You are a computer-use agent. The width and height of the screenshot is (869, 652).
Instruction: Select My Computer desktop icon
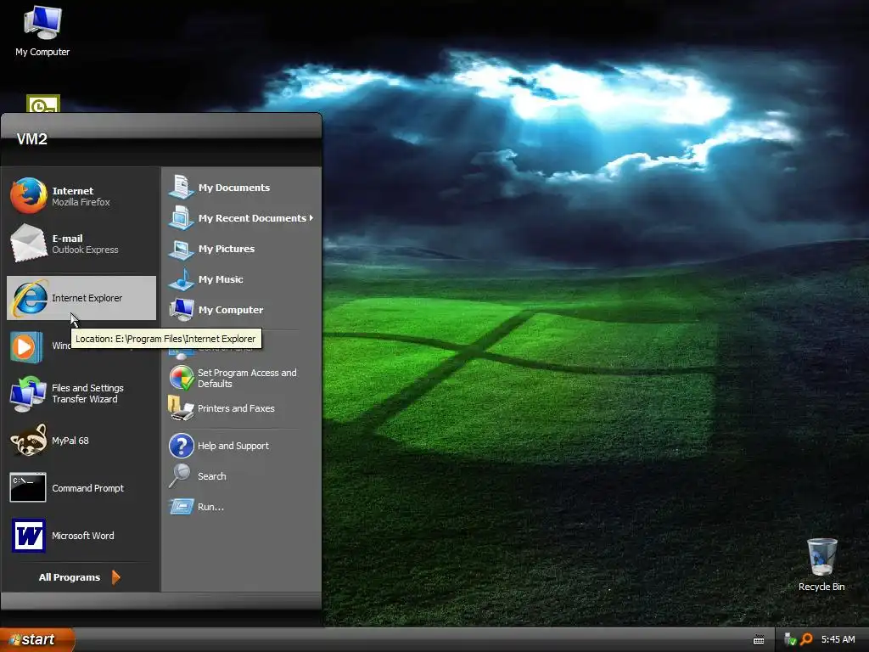pos(42,22)
